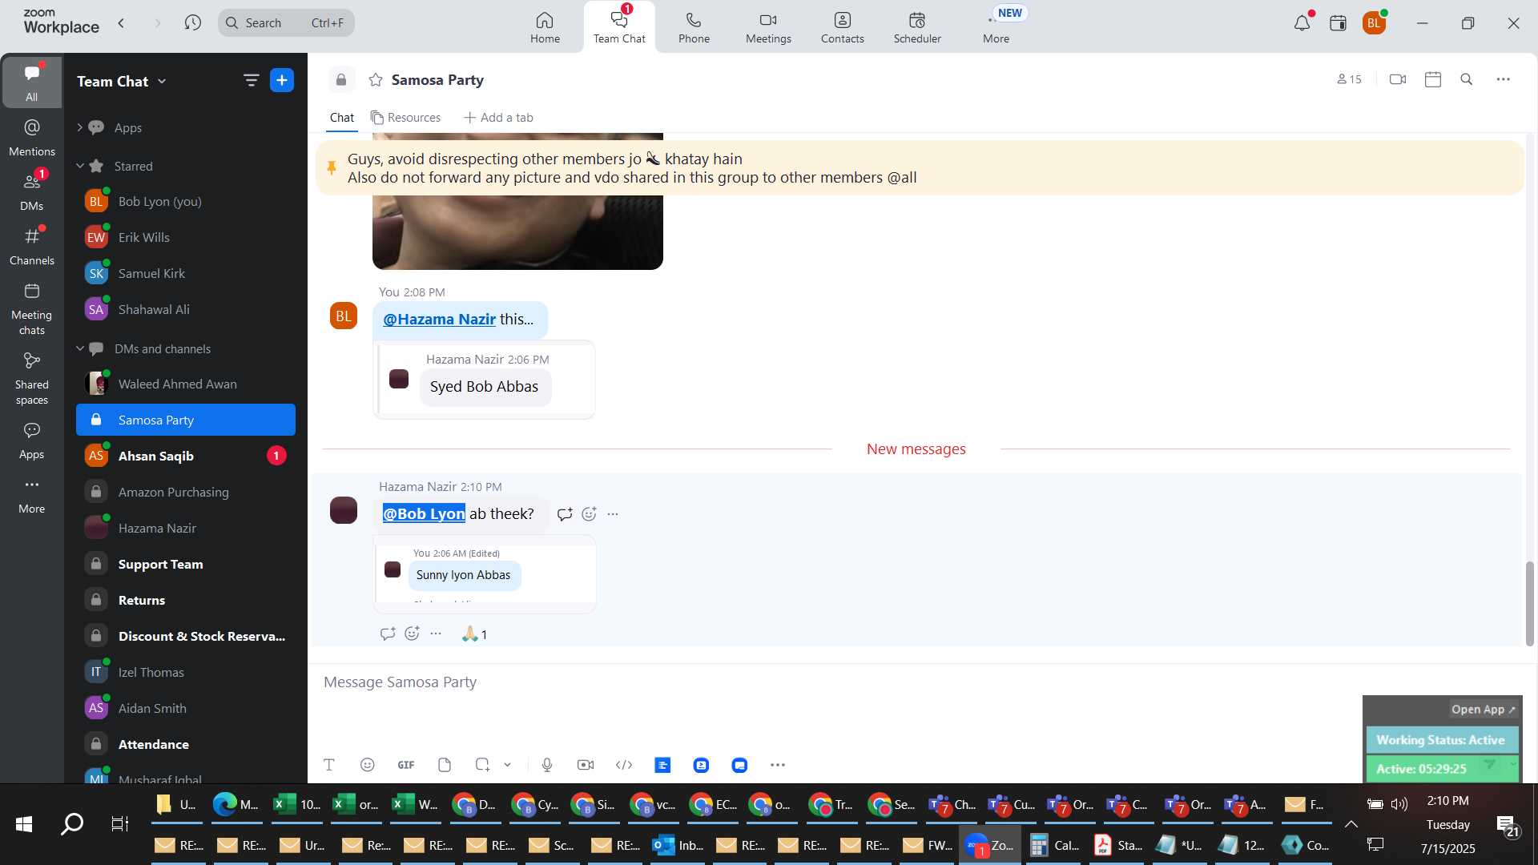
Task: Insert a GIF into message
Action: (406, 765)
